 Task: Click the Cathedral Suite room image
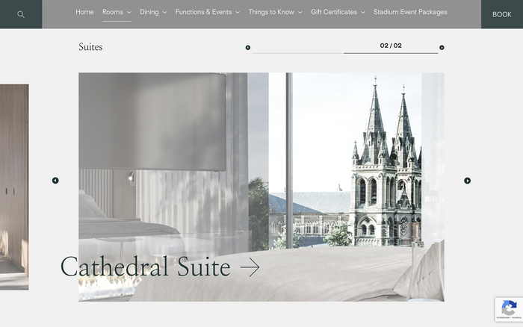point(261,187)
